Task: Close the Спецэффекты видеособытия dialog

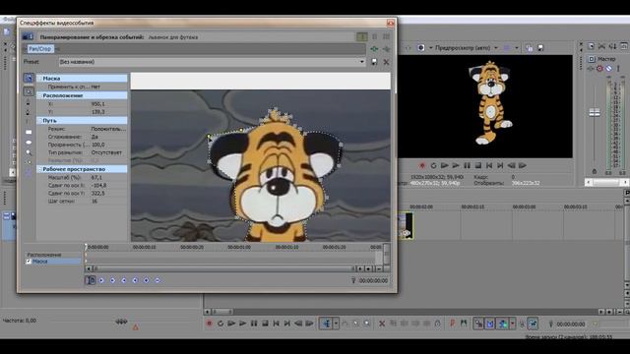Action: click(390, 24)
